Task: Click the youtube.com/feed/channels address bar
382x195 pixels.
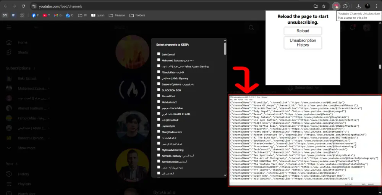Action: pos(60,6)
